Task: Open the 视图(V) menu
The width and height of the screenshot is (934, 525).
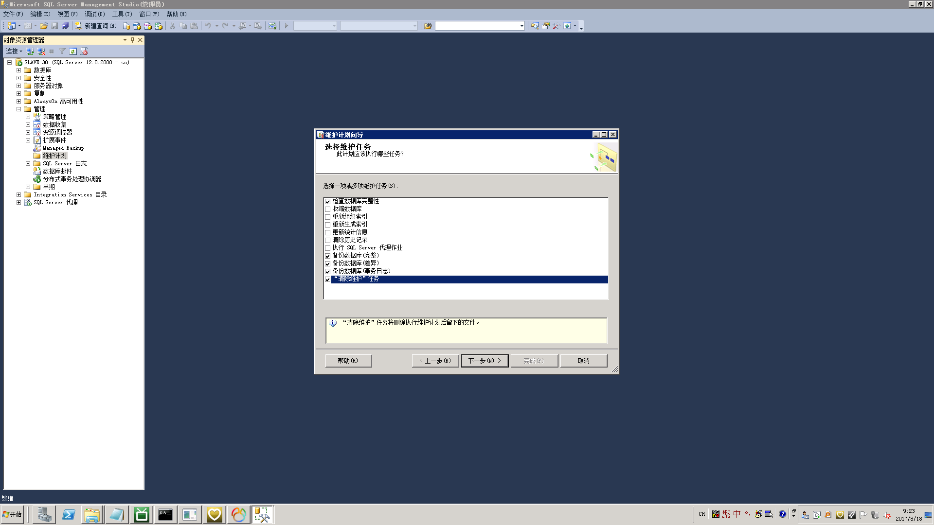Action: (67, 14)
